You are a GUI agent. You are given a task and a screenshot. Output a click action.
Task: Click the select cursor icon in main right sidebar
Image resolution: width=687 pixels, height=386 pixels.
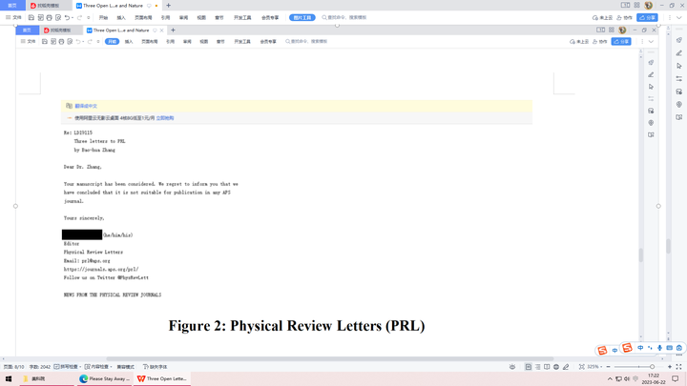(679, 66)
